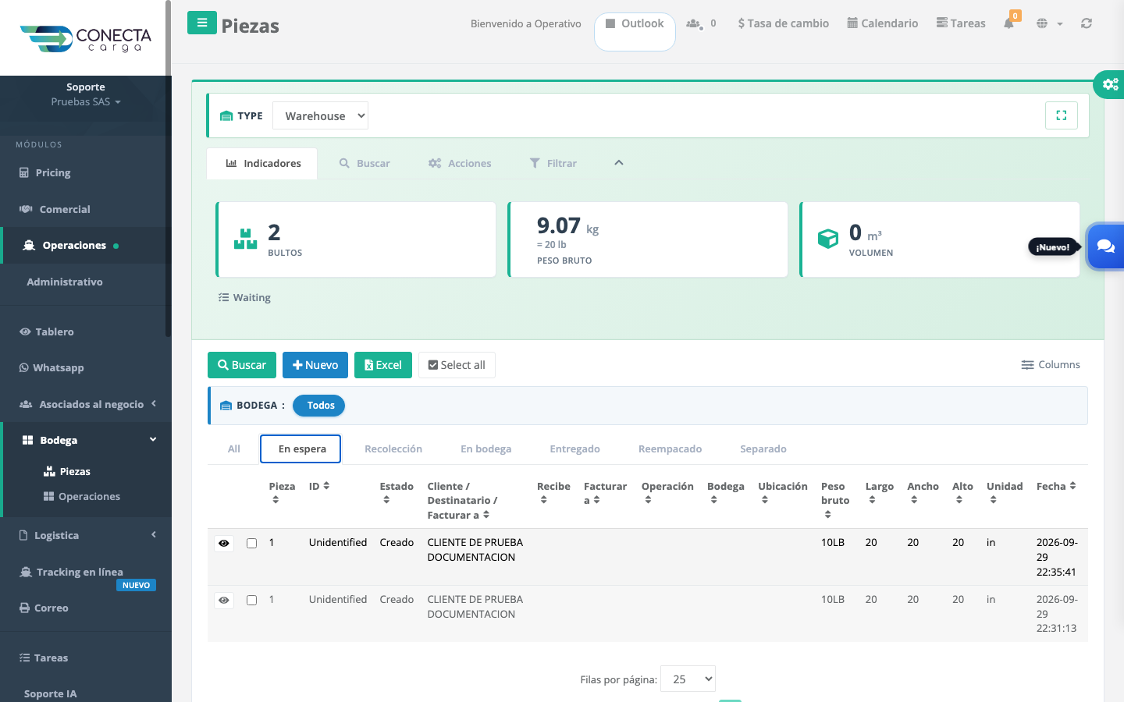Select the En bodega status tab
This screenshot has height=702, width=1124.
pos(486,448)
